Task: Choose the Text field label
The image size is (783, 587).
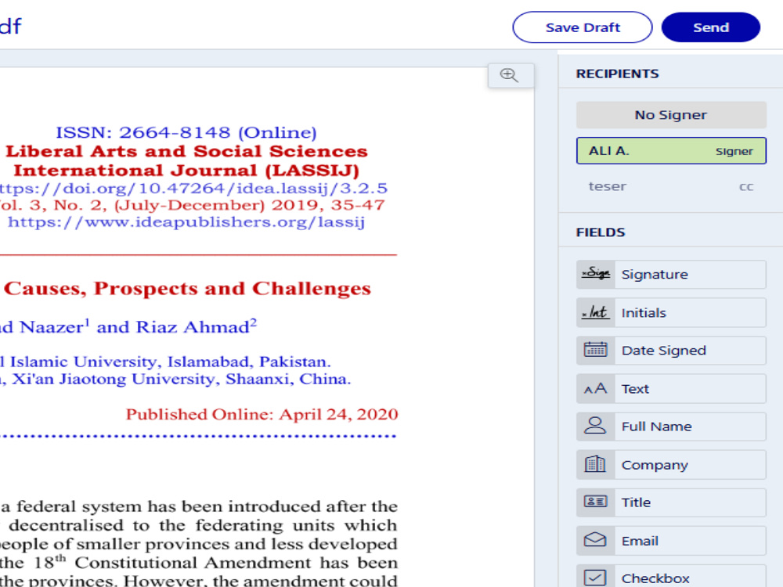Action: point(635,388)
